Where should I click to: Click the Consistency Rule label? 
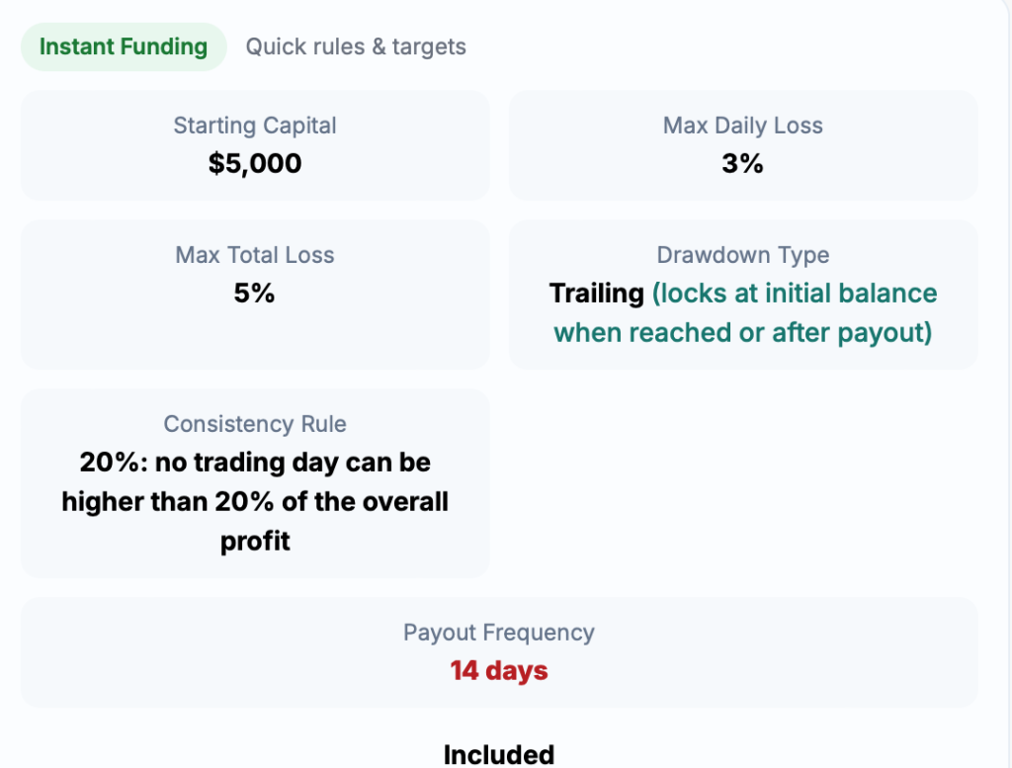tap(255, 424)
